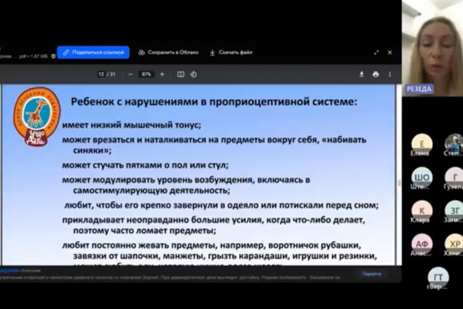The width and height of the screenshot is (463, 309).
Task: Click the rotate page icon
Action: pos(193,74)
